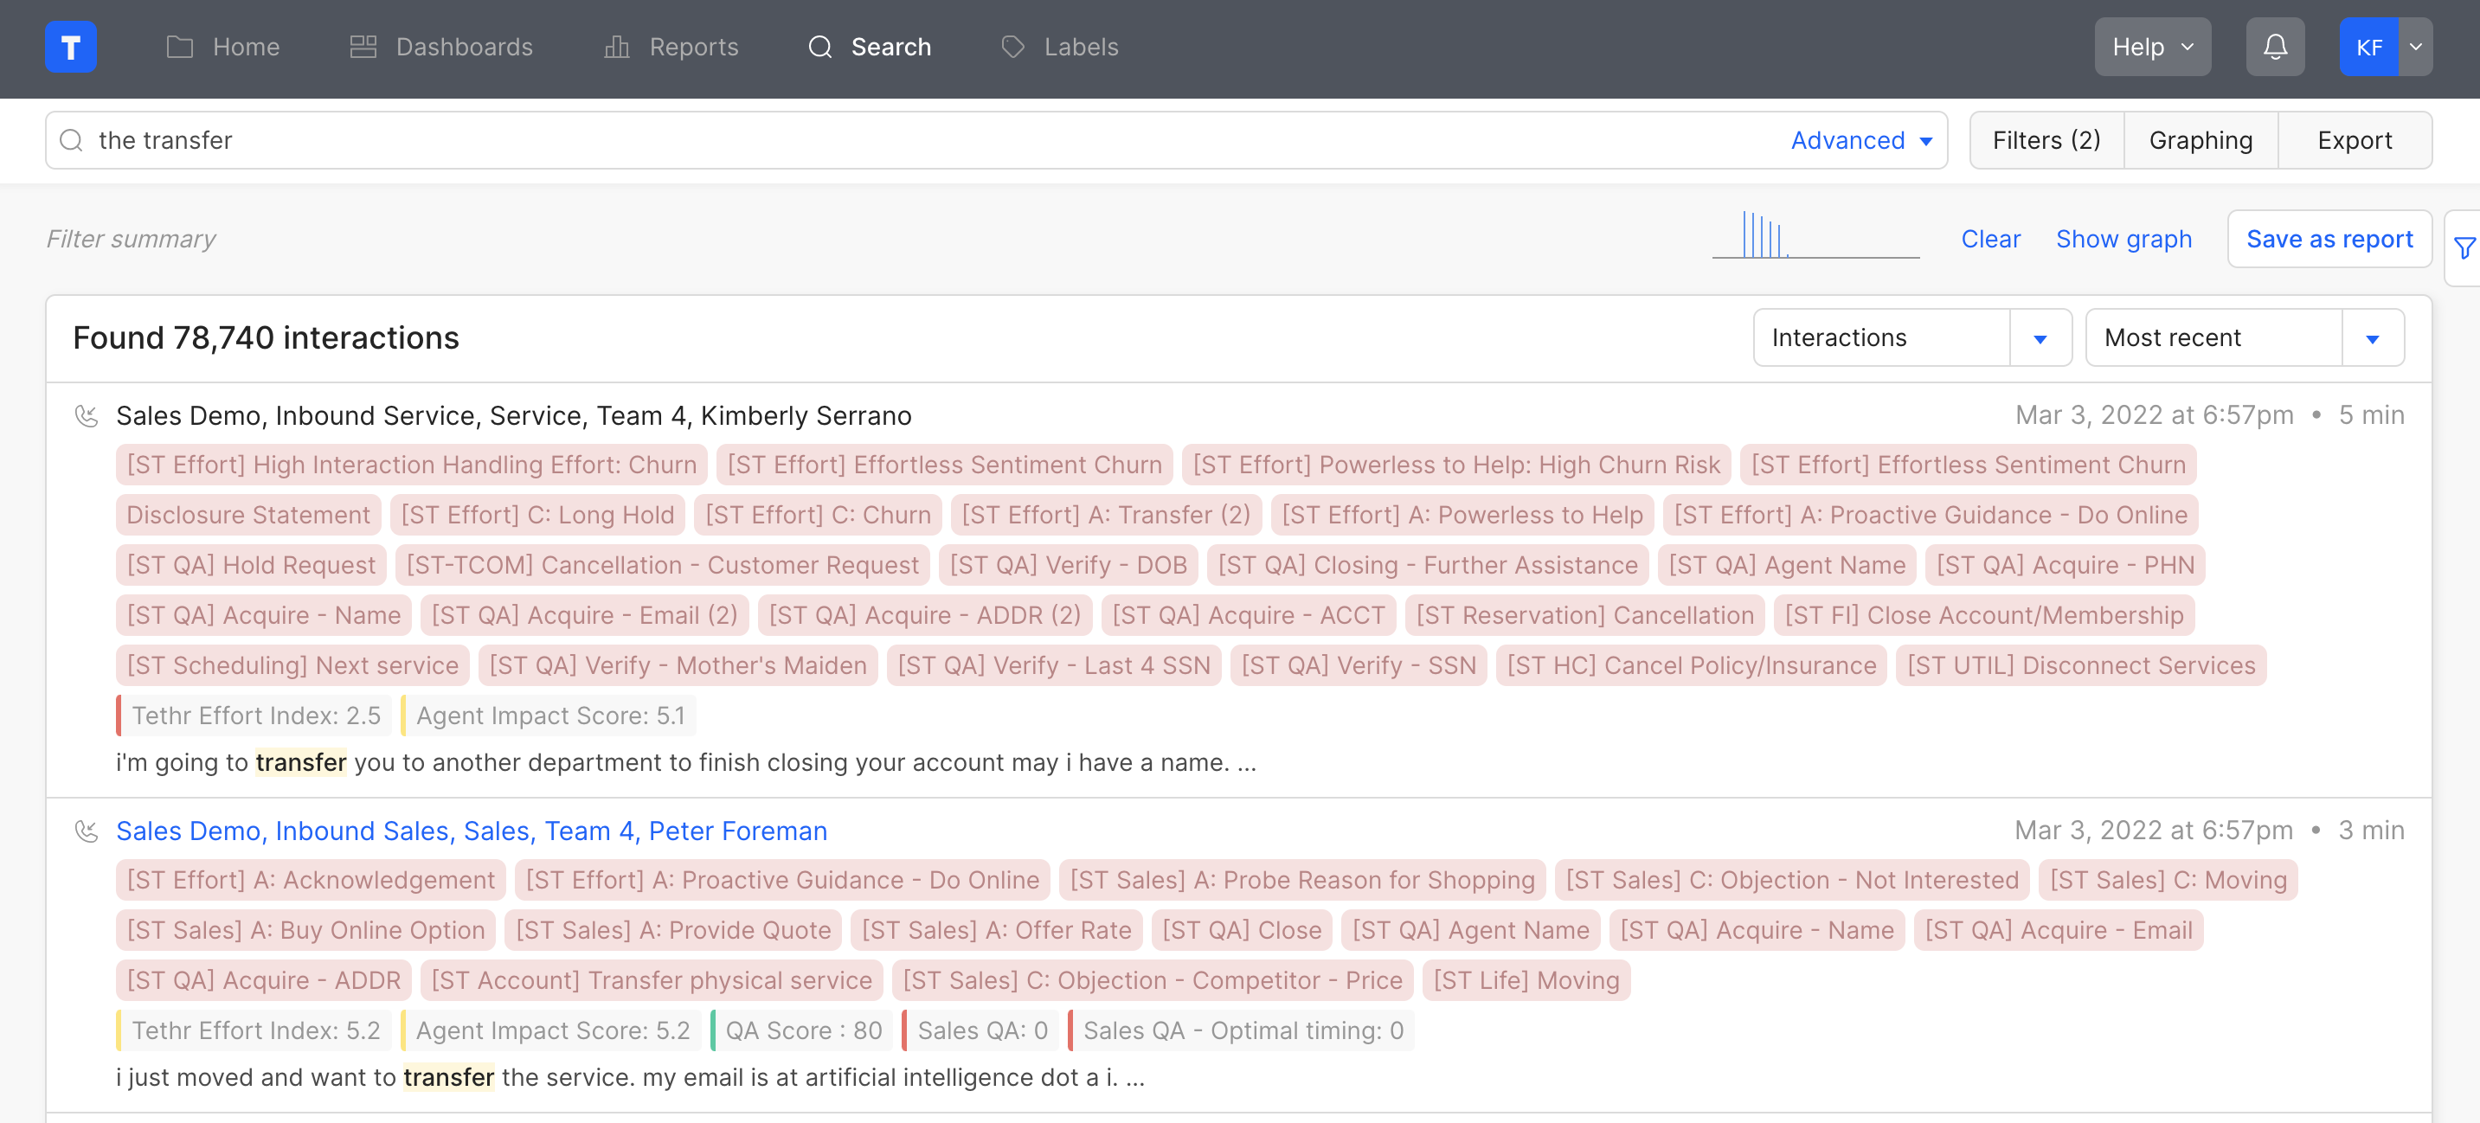This screenshot has height=1123, width=2480.
Task: Open the Home menu item
Action: (x=222, y=46)
